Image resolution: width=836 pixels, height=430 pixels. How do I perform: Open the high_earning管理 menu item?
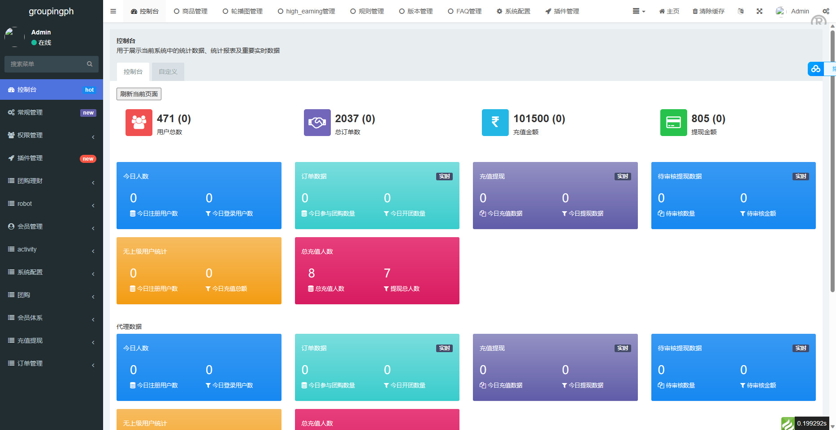307,11
